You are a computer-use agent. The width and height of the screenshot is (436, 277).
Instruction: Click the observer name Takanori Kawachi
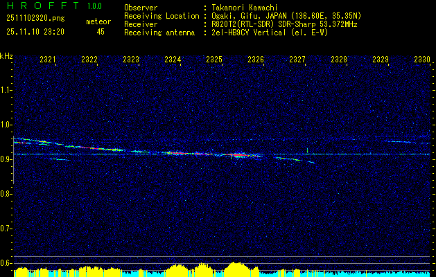(245, 8)
